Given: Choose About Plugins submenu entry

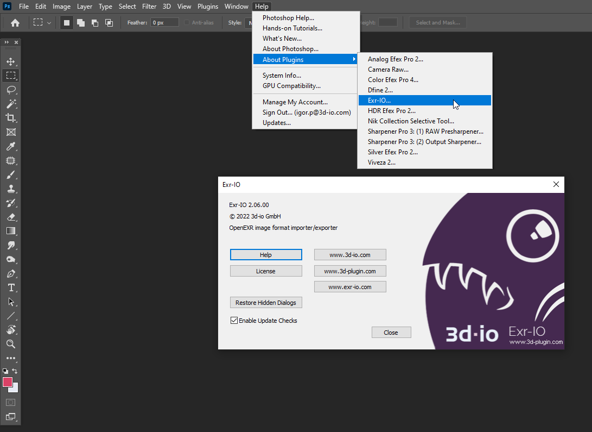Looking at the screenshot, I should point(305,59).
